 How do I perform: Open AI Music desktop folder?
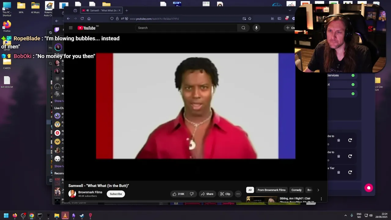click(35, 8)
